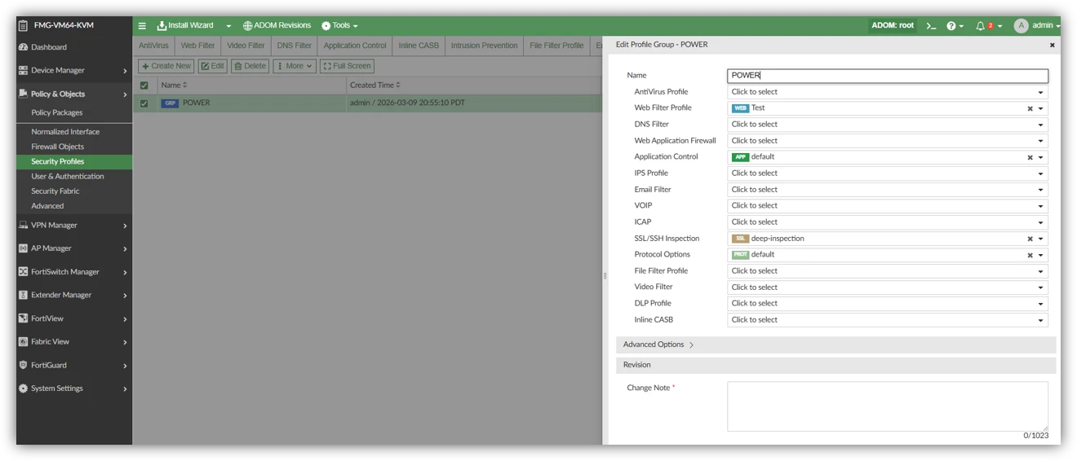Screen dimensions: 1077x461
Task: Click the Edit button in toolbar
Action: [x=213, y=66]
